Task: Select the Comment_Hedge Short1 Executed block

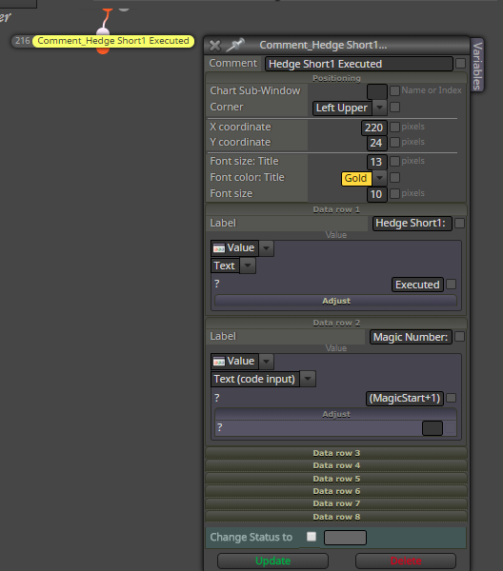Action: click(113, 41)
